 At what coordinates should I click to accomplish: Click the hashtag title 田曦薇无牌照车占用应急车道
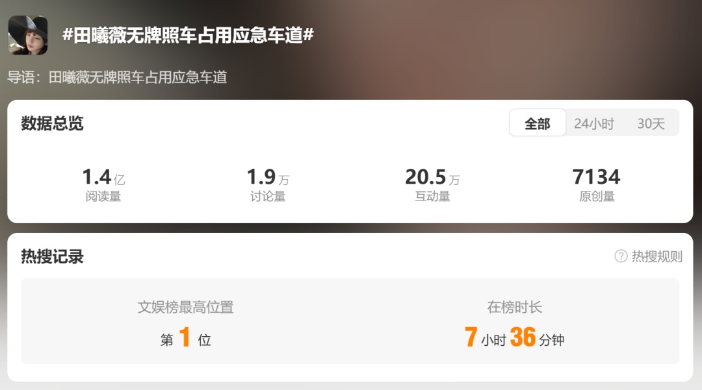coord(188,35)
